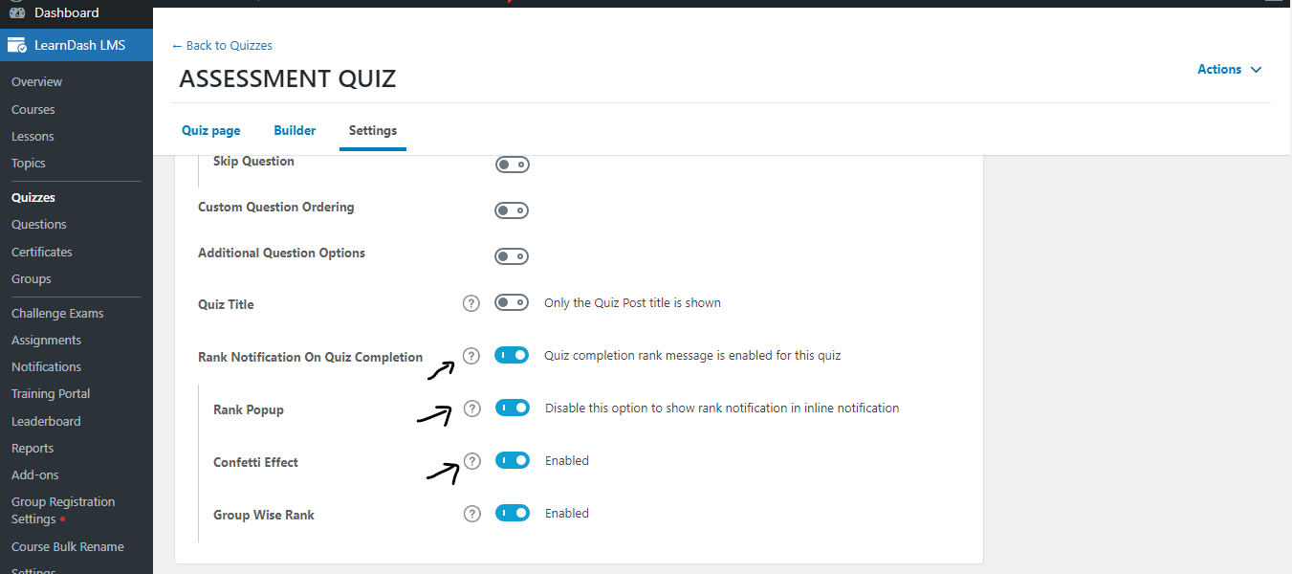This screenshot has height=574, width=1292.
Task: Expand the Actions dropdown
Action: click(x=1230, y=69)
